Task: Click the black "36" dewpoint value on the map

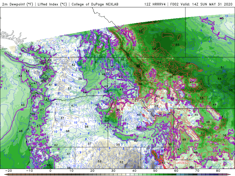Action: click(156, 106)
